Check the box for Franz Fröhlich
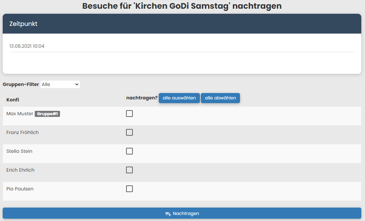Screen dimensions: 365x221 [x=129, y=132]
